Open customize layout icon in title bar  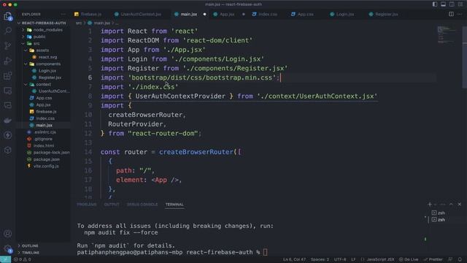click(x=460, y=4)
